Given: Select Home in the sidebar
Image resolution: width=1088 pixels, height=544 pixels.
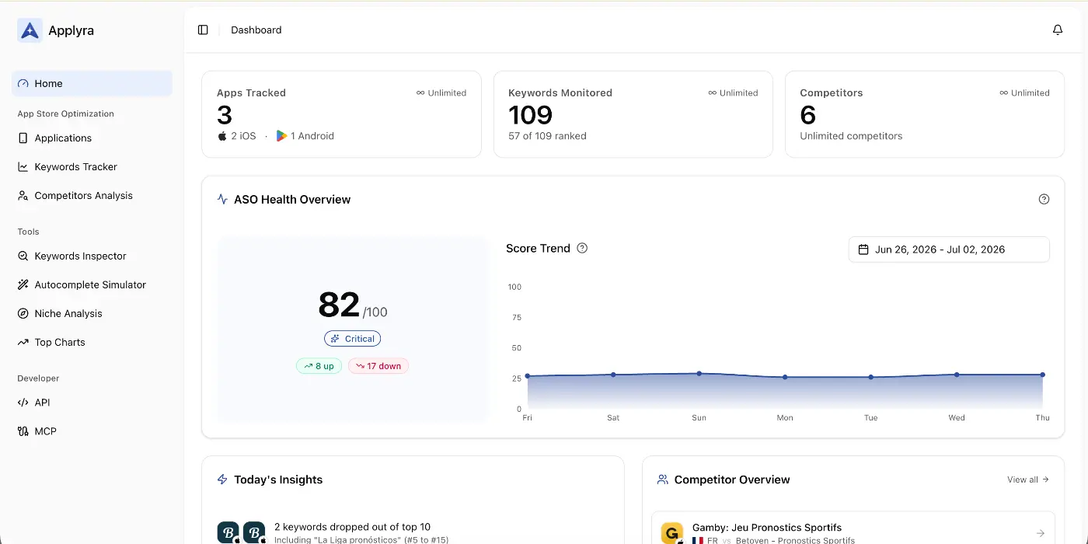Looking at the screenshot, I should tap(92, 83).
